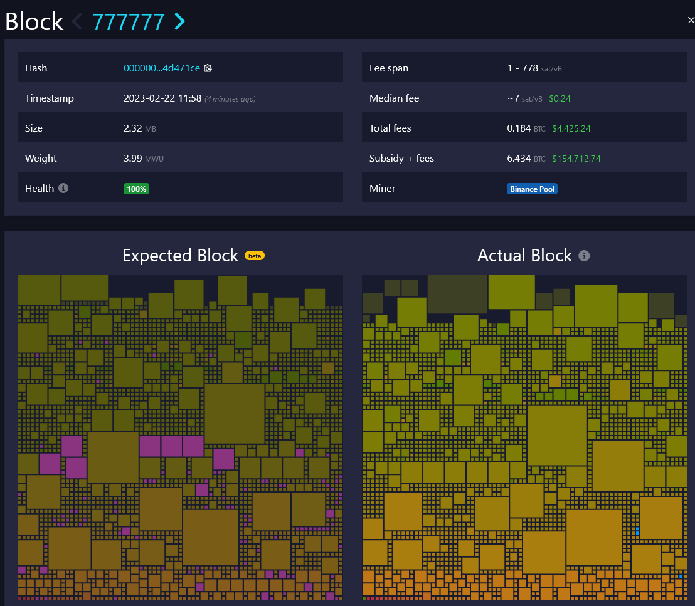Select the large dark dimmed transaction atop Actual Block
The height and width of the screenshot is (606, 695).
(x=457, y=293)
